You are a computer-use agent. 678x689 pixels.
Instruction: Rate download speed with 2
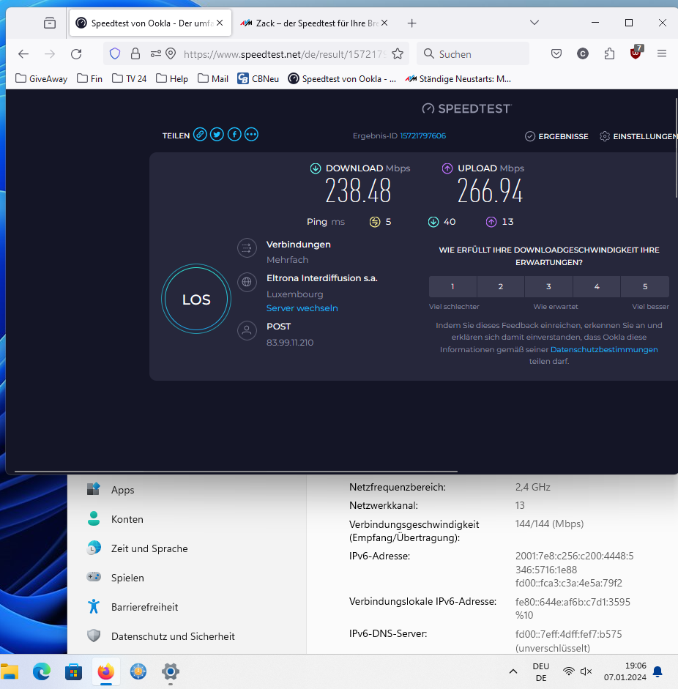(x=501, y=286)
